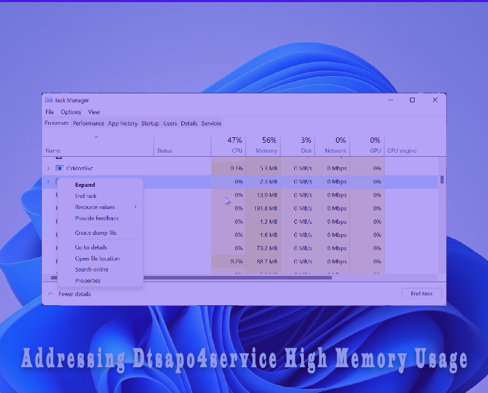Viewport: 488px width, 393px height.
Task: Expand the highlighted process row arrow
Action: pyautogui.click(x=48, y=182)
